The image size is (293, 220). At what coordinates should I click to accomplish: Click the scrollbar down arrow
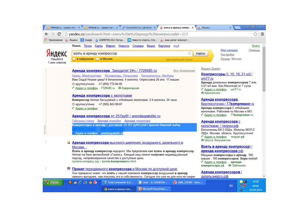tap(264, 176)
